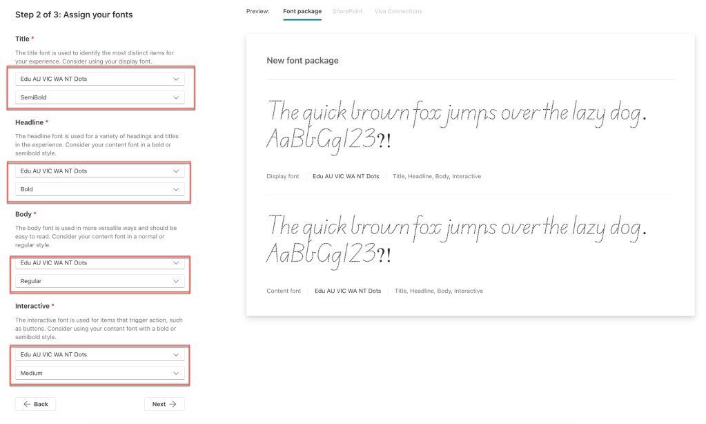Switch to the SharePoint preview tab
Image resolution: width=706 pixels, height=424 pixels.
[x=347, y=12]
